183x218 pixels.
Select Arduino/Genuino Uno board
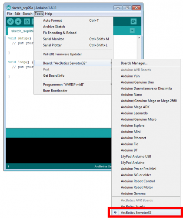(x=146, y=82)
